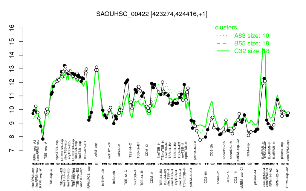
Task: Click y-axis tick label 9
Action: point(12,123)
